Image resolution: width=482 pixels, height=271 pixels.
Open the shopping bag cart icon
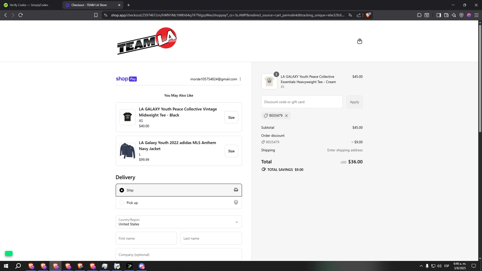pyautogui.click(x=360, y=41)
